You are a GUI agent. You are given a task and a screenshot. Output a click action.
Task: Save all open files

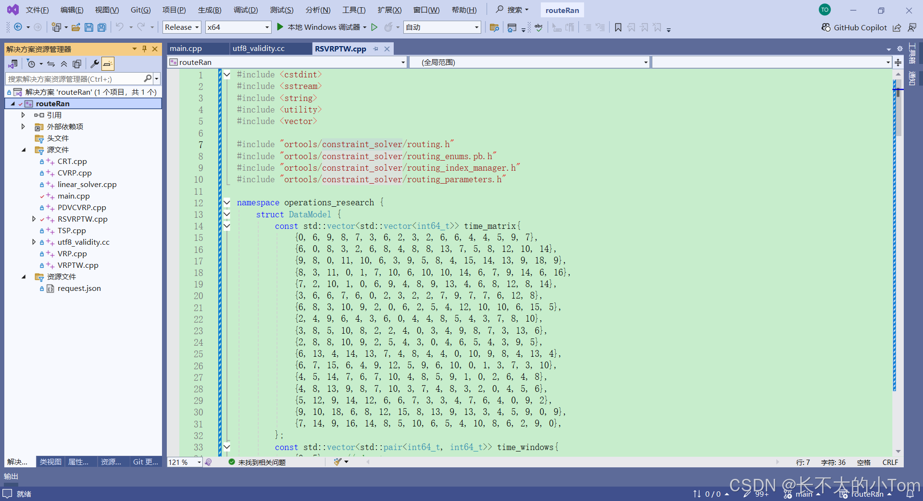click(x=101, y=27)
